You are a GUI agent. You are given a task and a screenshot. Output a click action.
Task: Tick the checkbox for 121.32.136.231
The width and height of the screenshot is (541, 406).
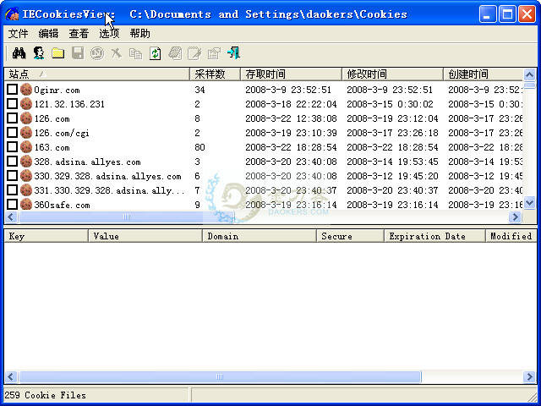tap(12, 103)
